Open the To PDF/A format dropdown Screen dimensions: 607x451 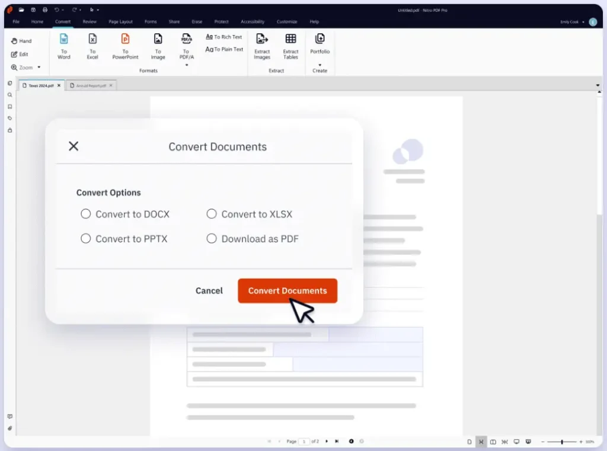tap(186, 64)
